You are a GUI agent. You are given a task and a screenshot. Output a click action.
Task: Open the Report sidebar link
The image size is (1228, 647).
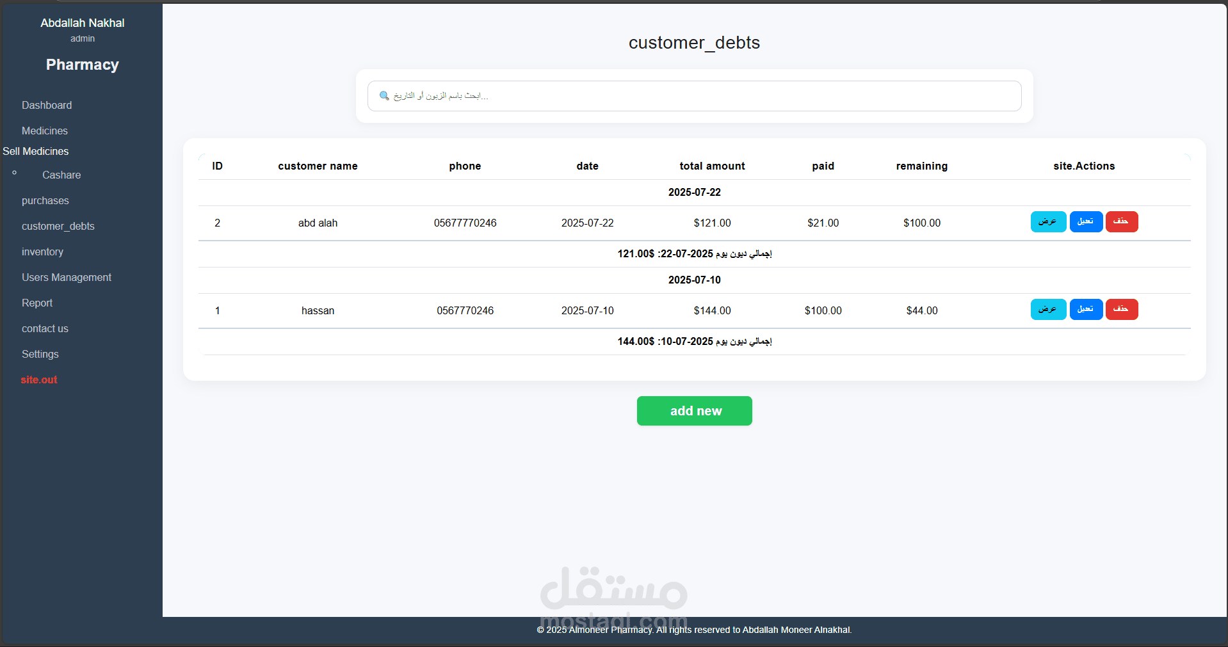[x=37, y=303]
